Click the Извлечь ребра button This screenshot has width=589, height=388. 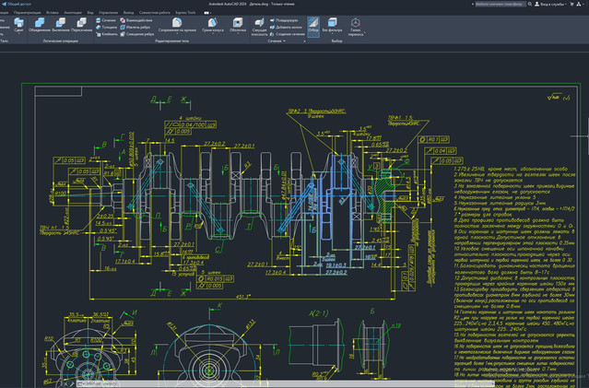[135, 27]
